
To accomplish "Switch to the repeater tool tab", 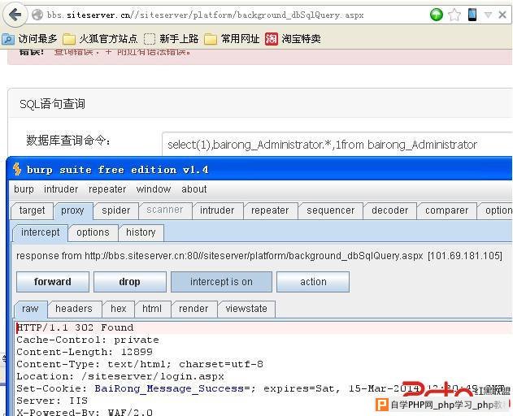I will click(x=270, y=210).
